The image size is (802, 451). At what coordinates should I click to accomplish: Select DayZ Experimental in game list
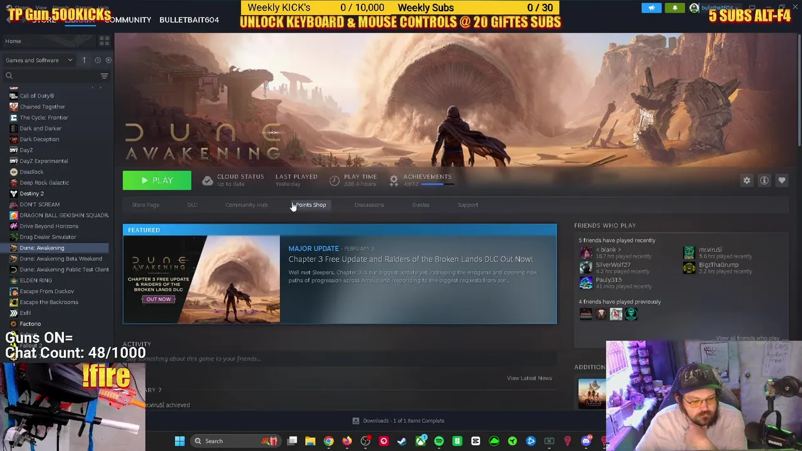point(44,161)
